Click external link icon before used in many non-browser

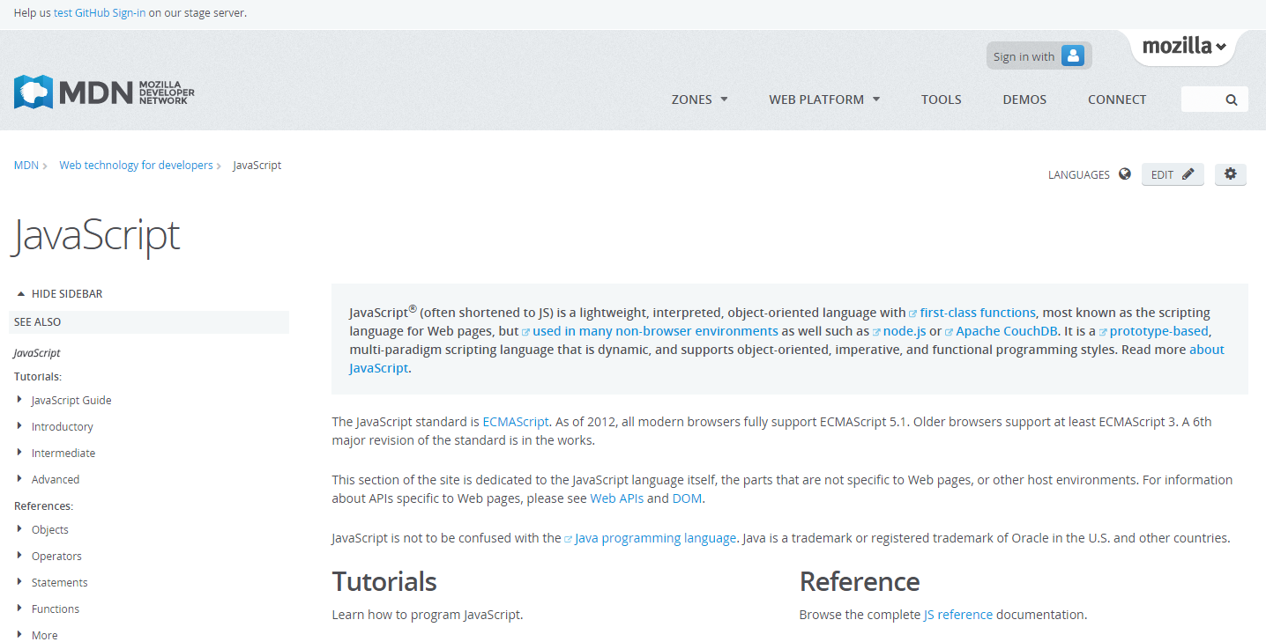pos(525,332)
